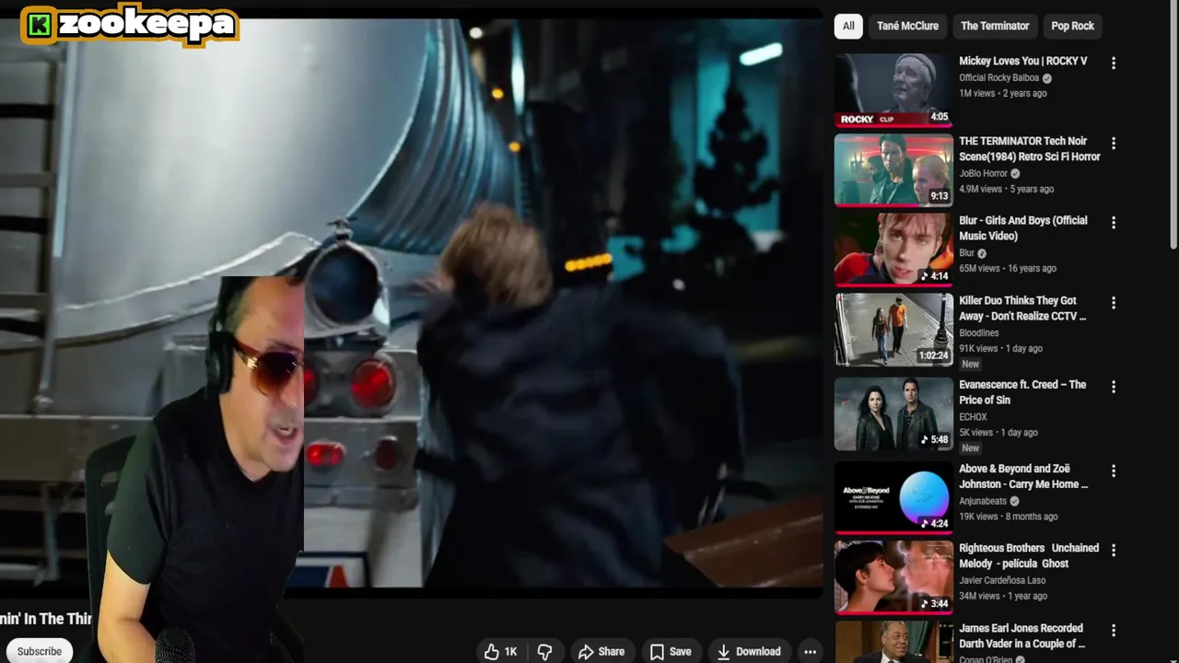Visit JoBlo Horror channel

[x=983, y=173]
